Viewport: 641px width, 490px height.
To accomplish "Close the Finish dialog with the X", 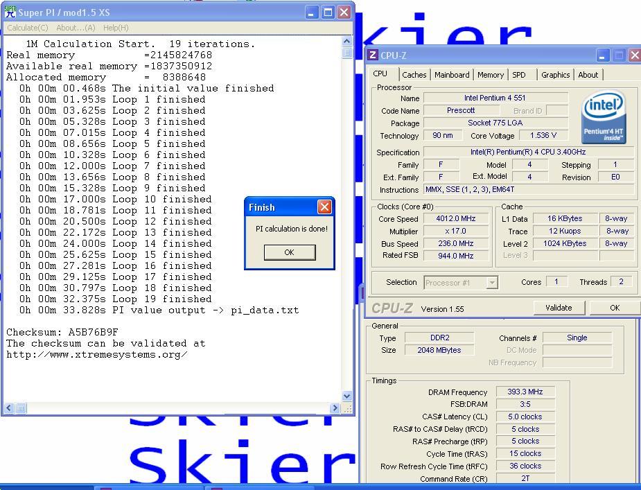I will pos(324,207).
